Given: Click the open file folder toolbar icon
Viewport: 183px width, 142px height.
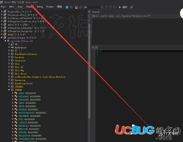Looking at the screenshot, I should [76, 7].
